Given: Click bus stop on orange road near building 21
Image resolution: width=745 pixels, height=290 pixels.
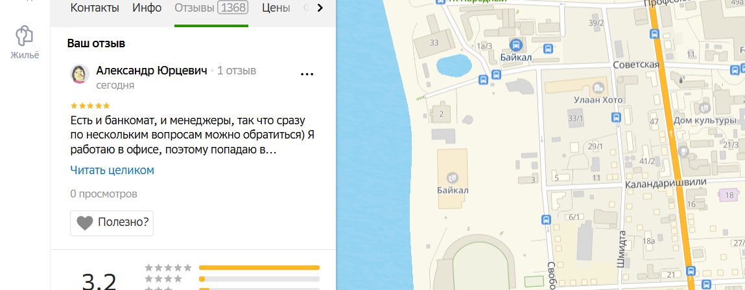Looking at the screenshot, I should tap(691, 271).
